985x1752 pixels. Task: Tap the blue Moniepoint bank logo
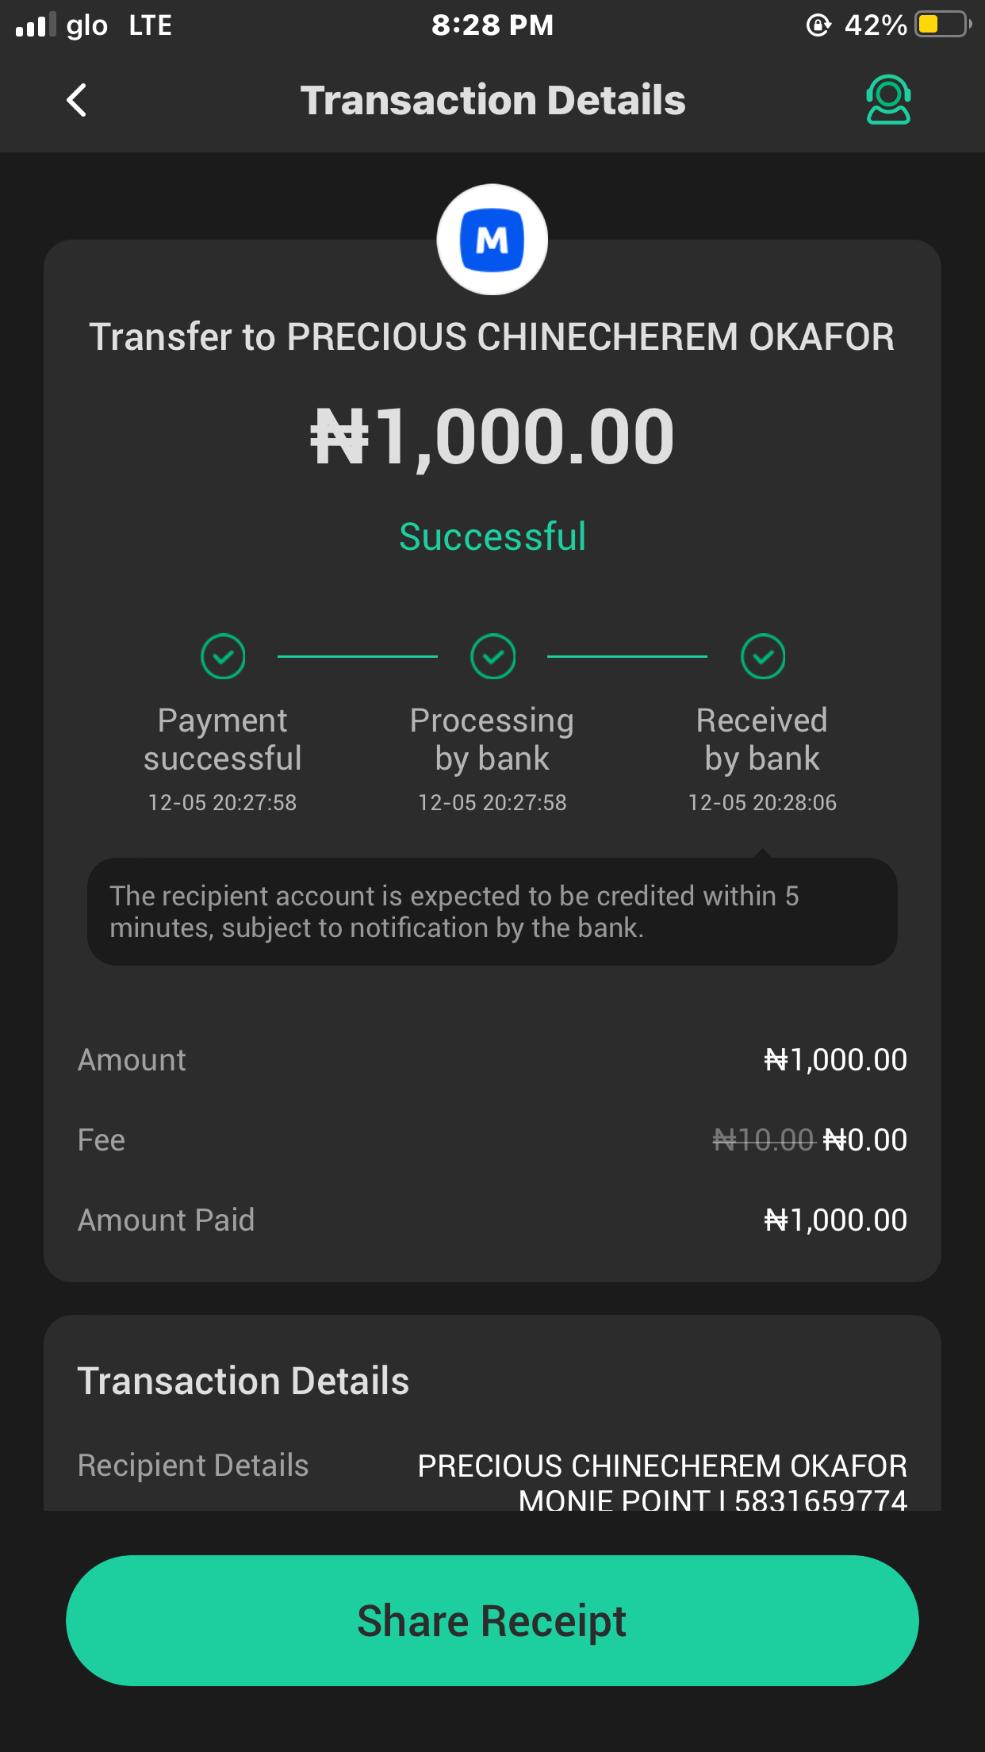click(x=492, y=240)
